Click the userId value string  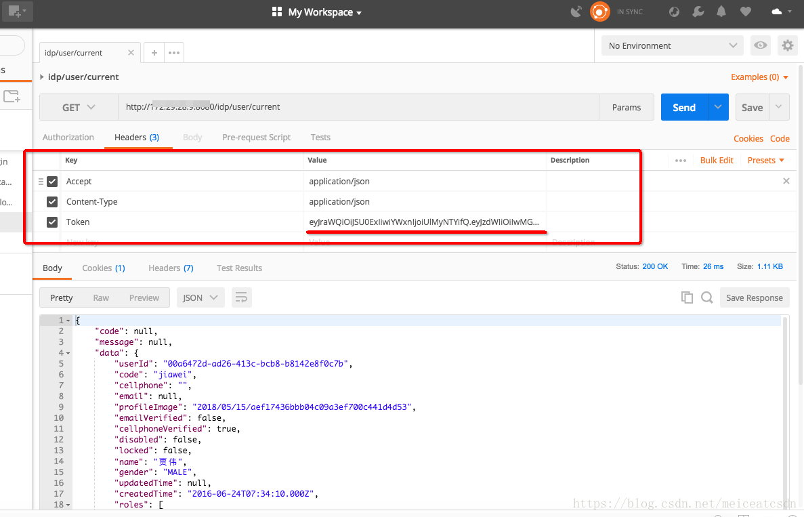pos(255,364)
